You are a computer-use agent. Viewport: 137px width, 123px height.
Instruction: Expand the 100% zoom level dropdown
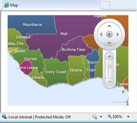[128, 117]
